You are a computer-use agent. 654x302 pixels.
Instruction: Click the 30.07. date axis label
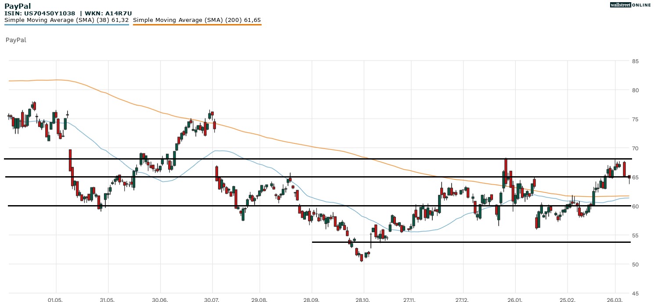(x=212, y=301)
